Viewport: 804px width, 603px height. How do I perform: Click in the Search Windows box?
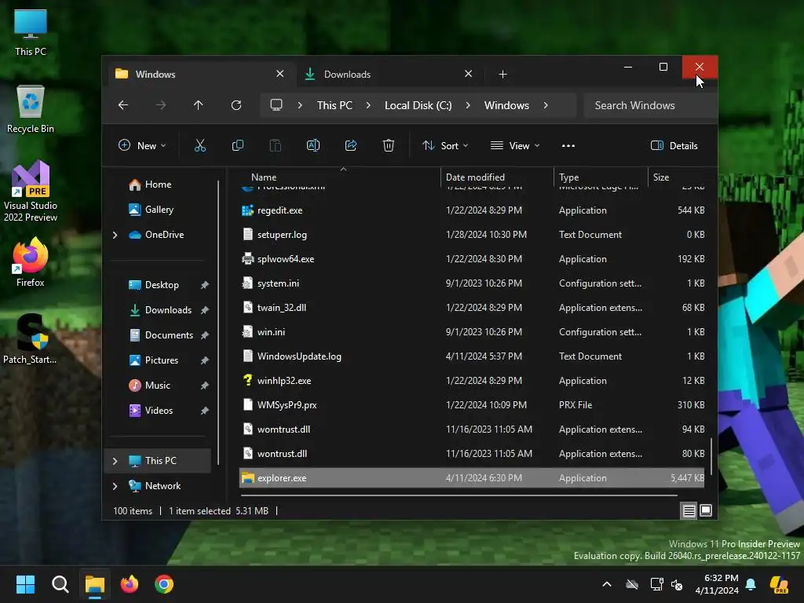pyautogui.click(x=649, y=105)
